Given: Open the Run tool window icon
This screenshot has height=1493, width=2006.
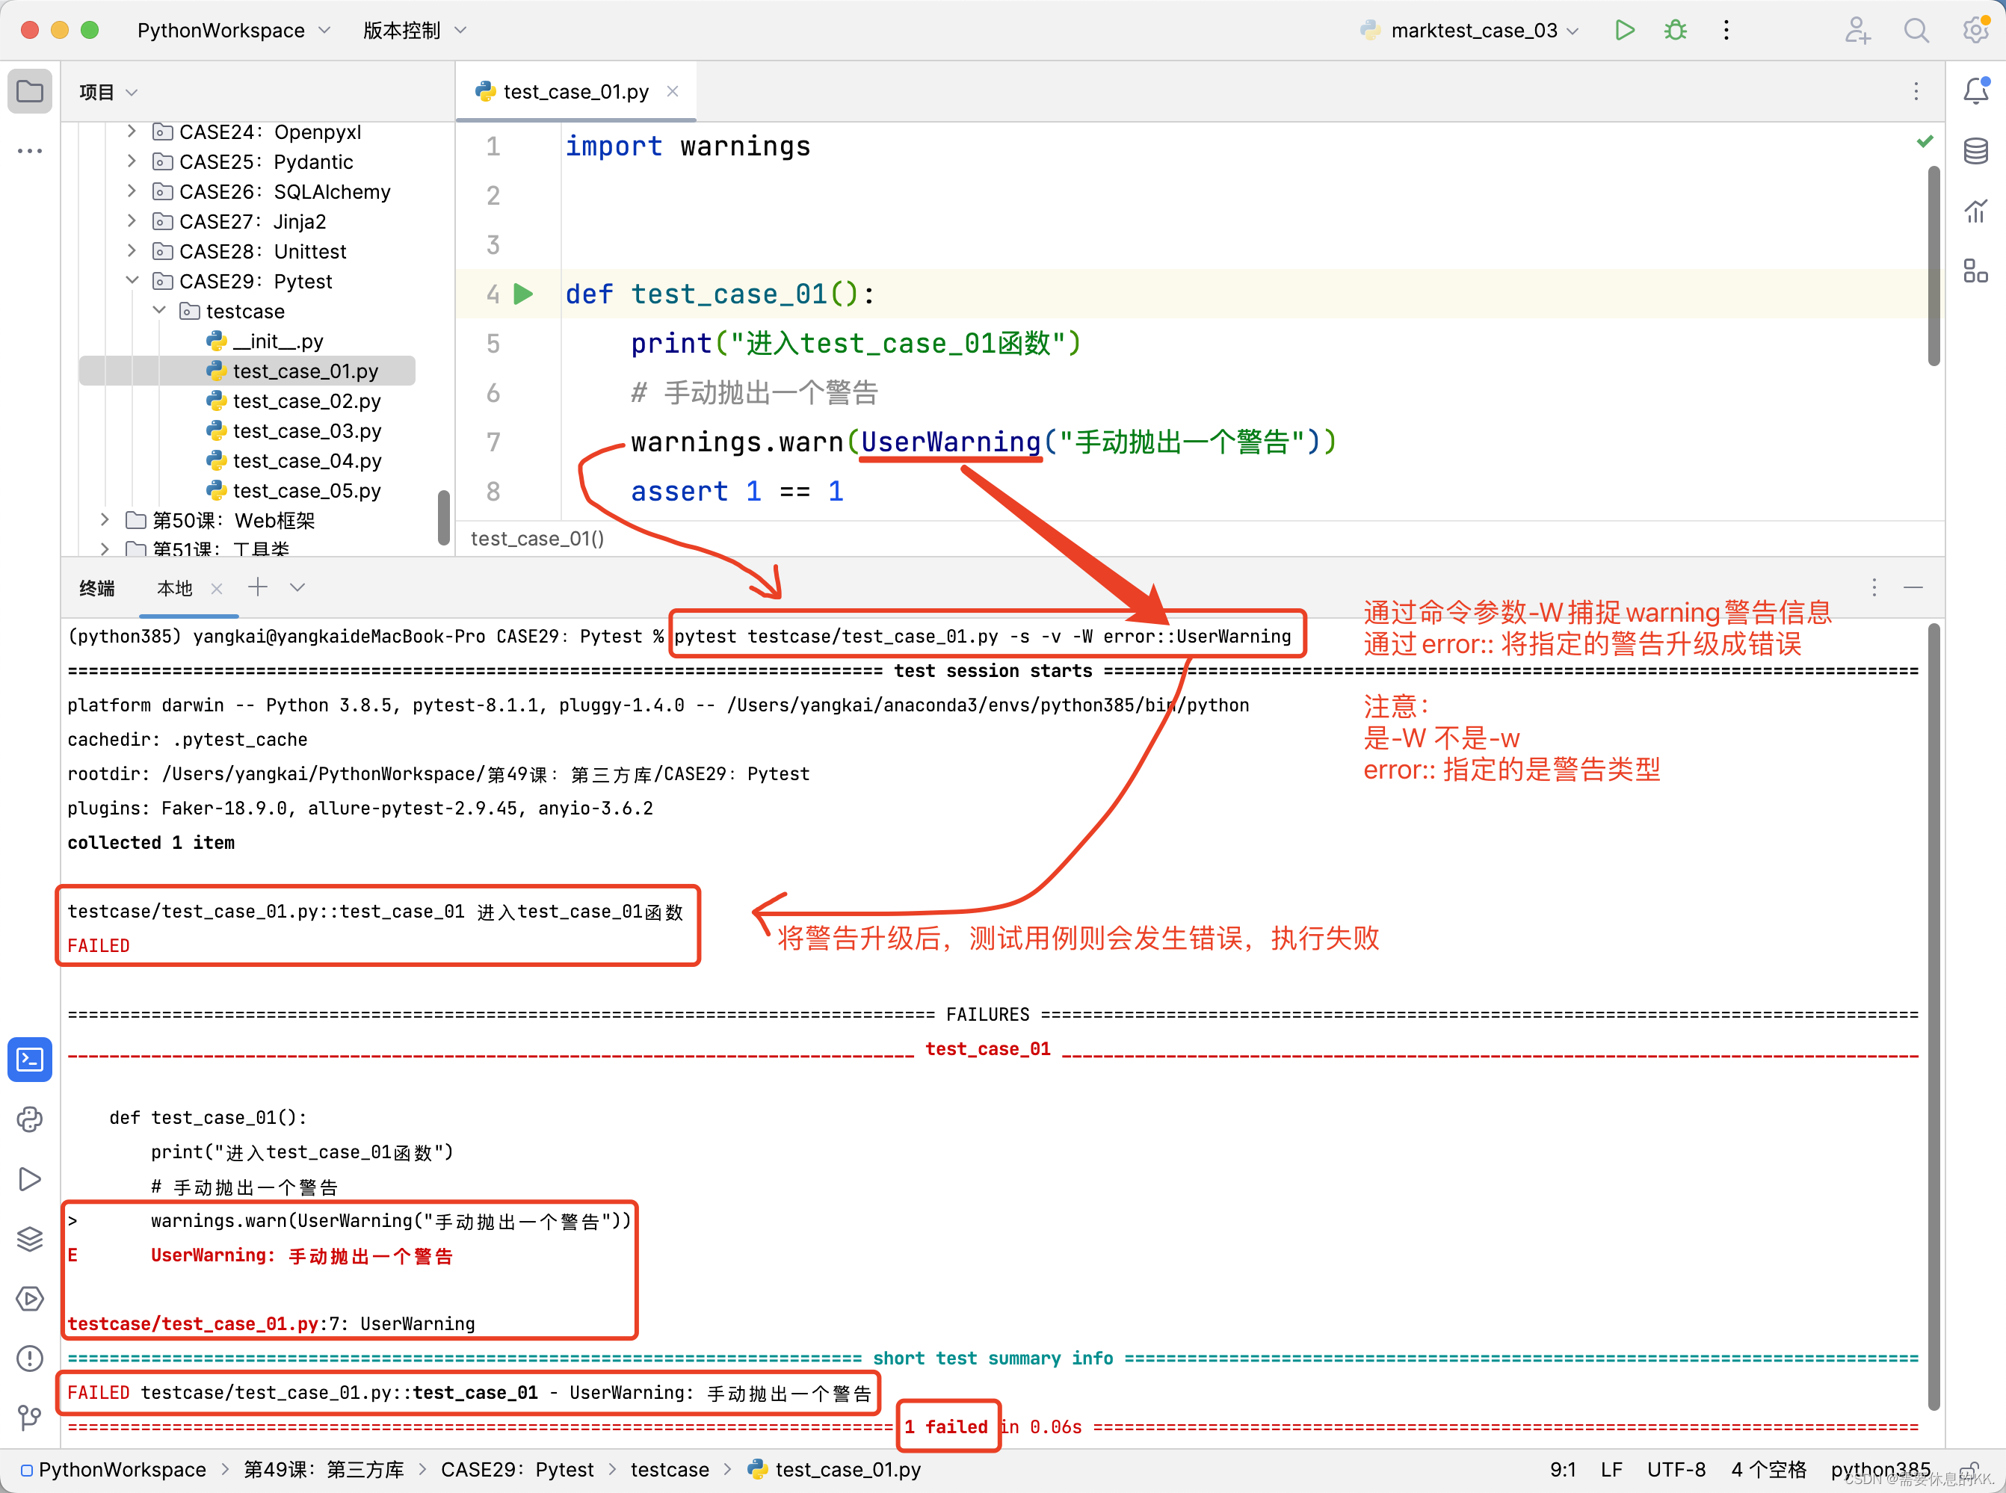Looking at the screenshot, I should (x=30, y=1179).
